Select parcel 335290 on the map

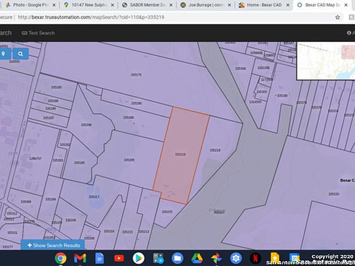(x=137, y=103)
